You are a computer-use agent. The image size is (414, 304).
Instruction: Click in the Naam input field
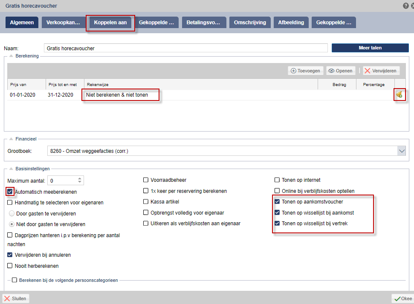click(185, 48)
